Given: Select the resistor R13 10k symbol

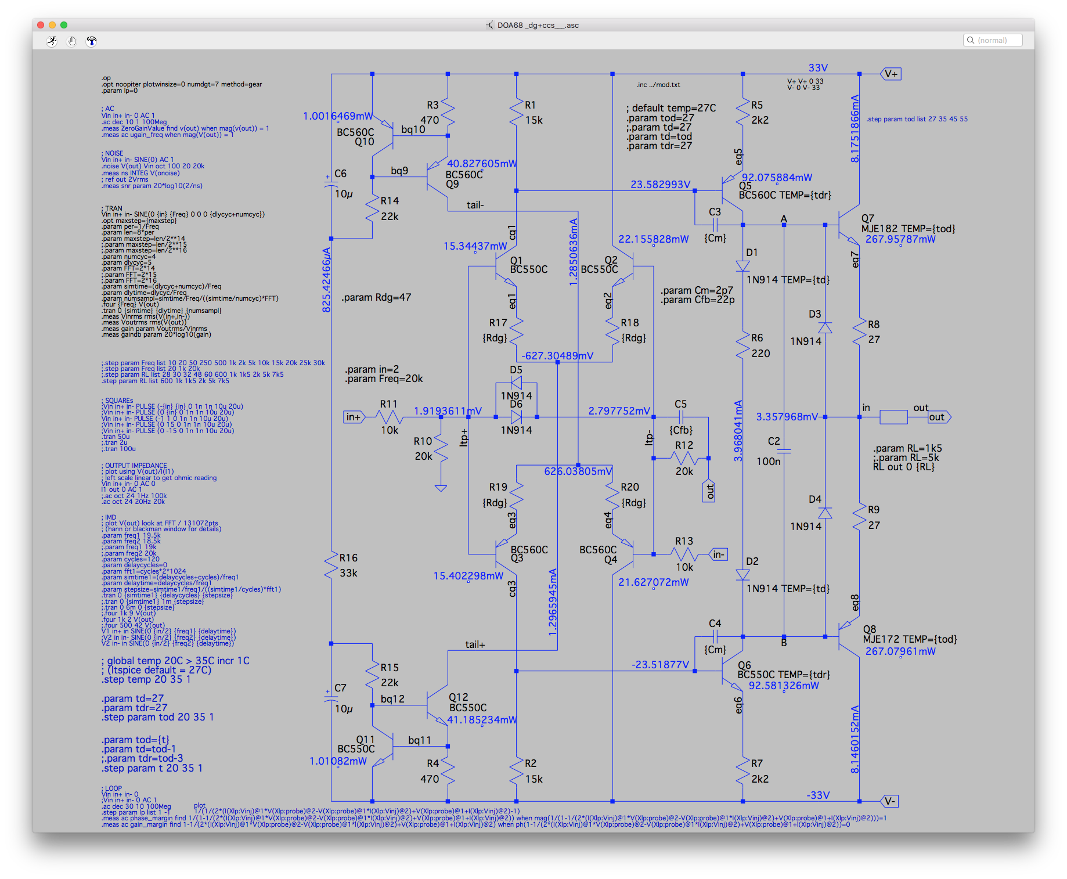Looking at the screenshot, I should click(684, 554).
